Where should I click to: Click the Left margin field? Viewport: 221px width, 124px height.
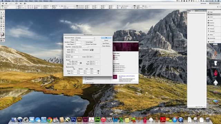pyautogui.click(x=94, y=62)
